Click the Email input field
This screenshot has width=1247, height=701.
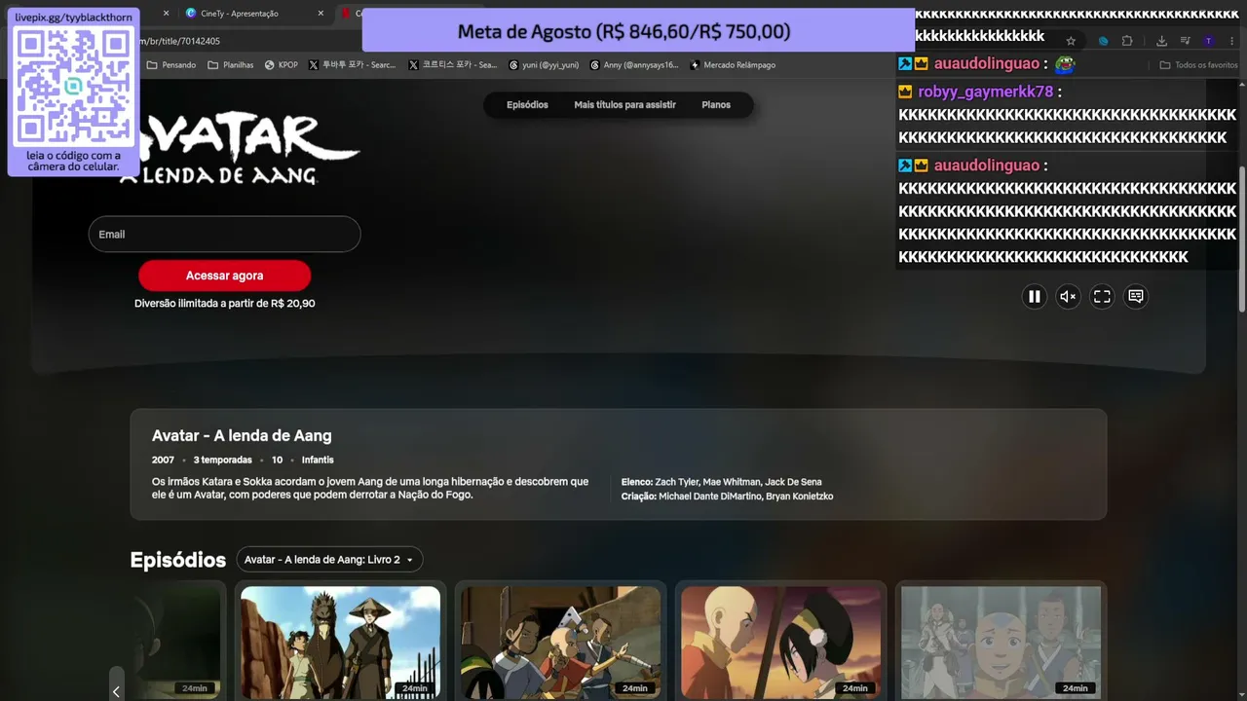coord(224,234)
